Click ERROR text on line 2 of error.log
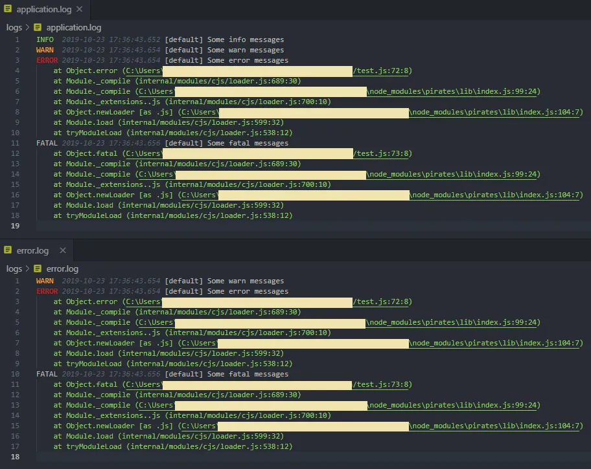 47,291
